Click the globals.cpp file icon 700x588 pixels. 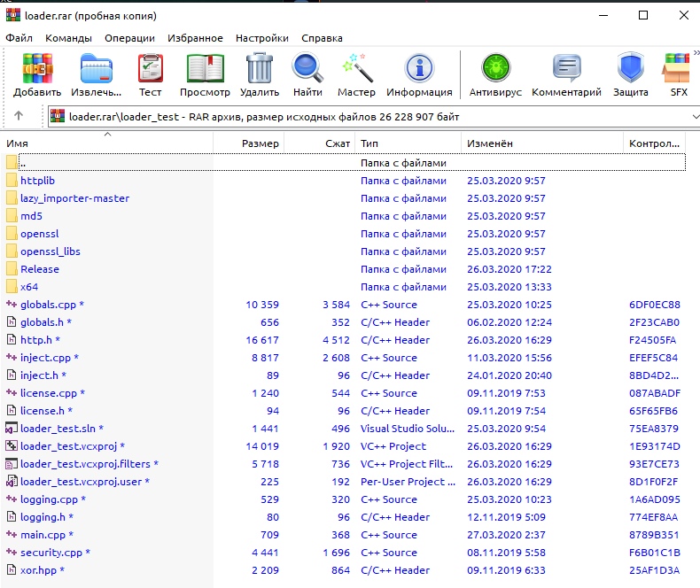(x=12, y=305)
